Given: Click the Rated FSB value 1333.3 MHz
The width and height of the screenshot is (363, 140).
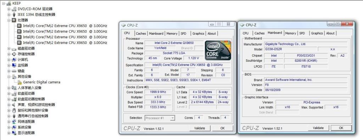Looking at the screenshot, I should [x=158, y=107].
